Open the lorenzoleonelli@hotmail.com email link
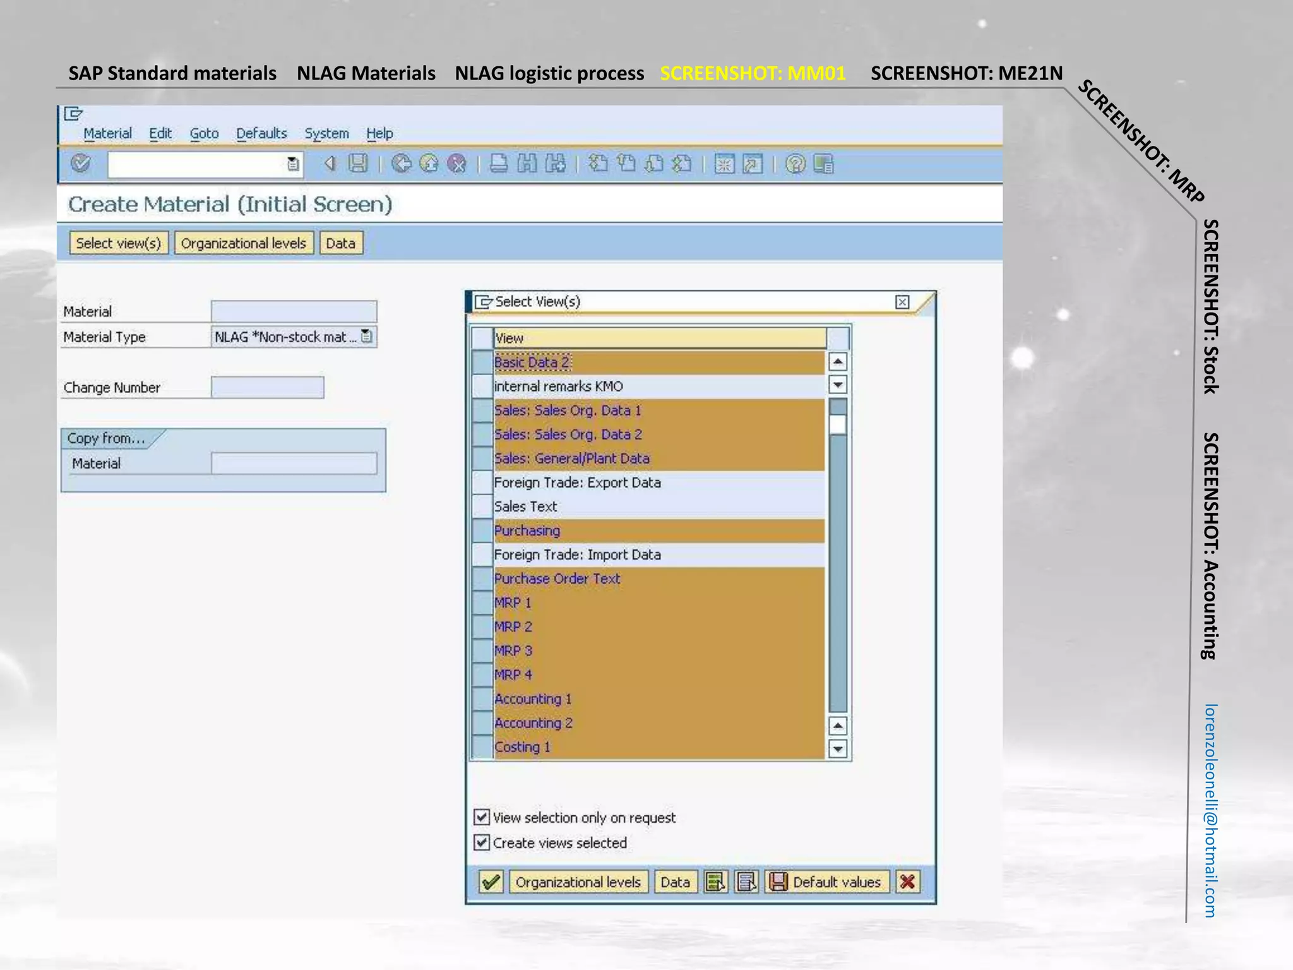1293x970 pixels. (x=1210, y=810)
